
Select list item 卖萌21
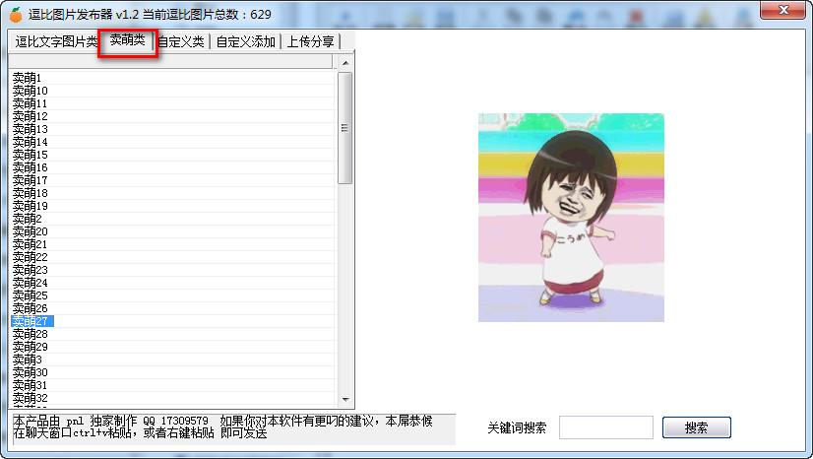coord(31,244)
